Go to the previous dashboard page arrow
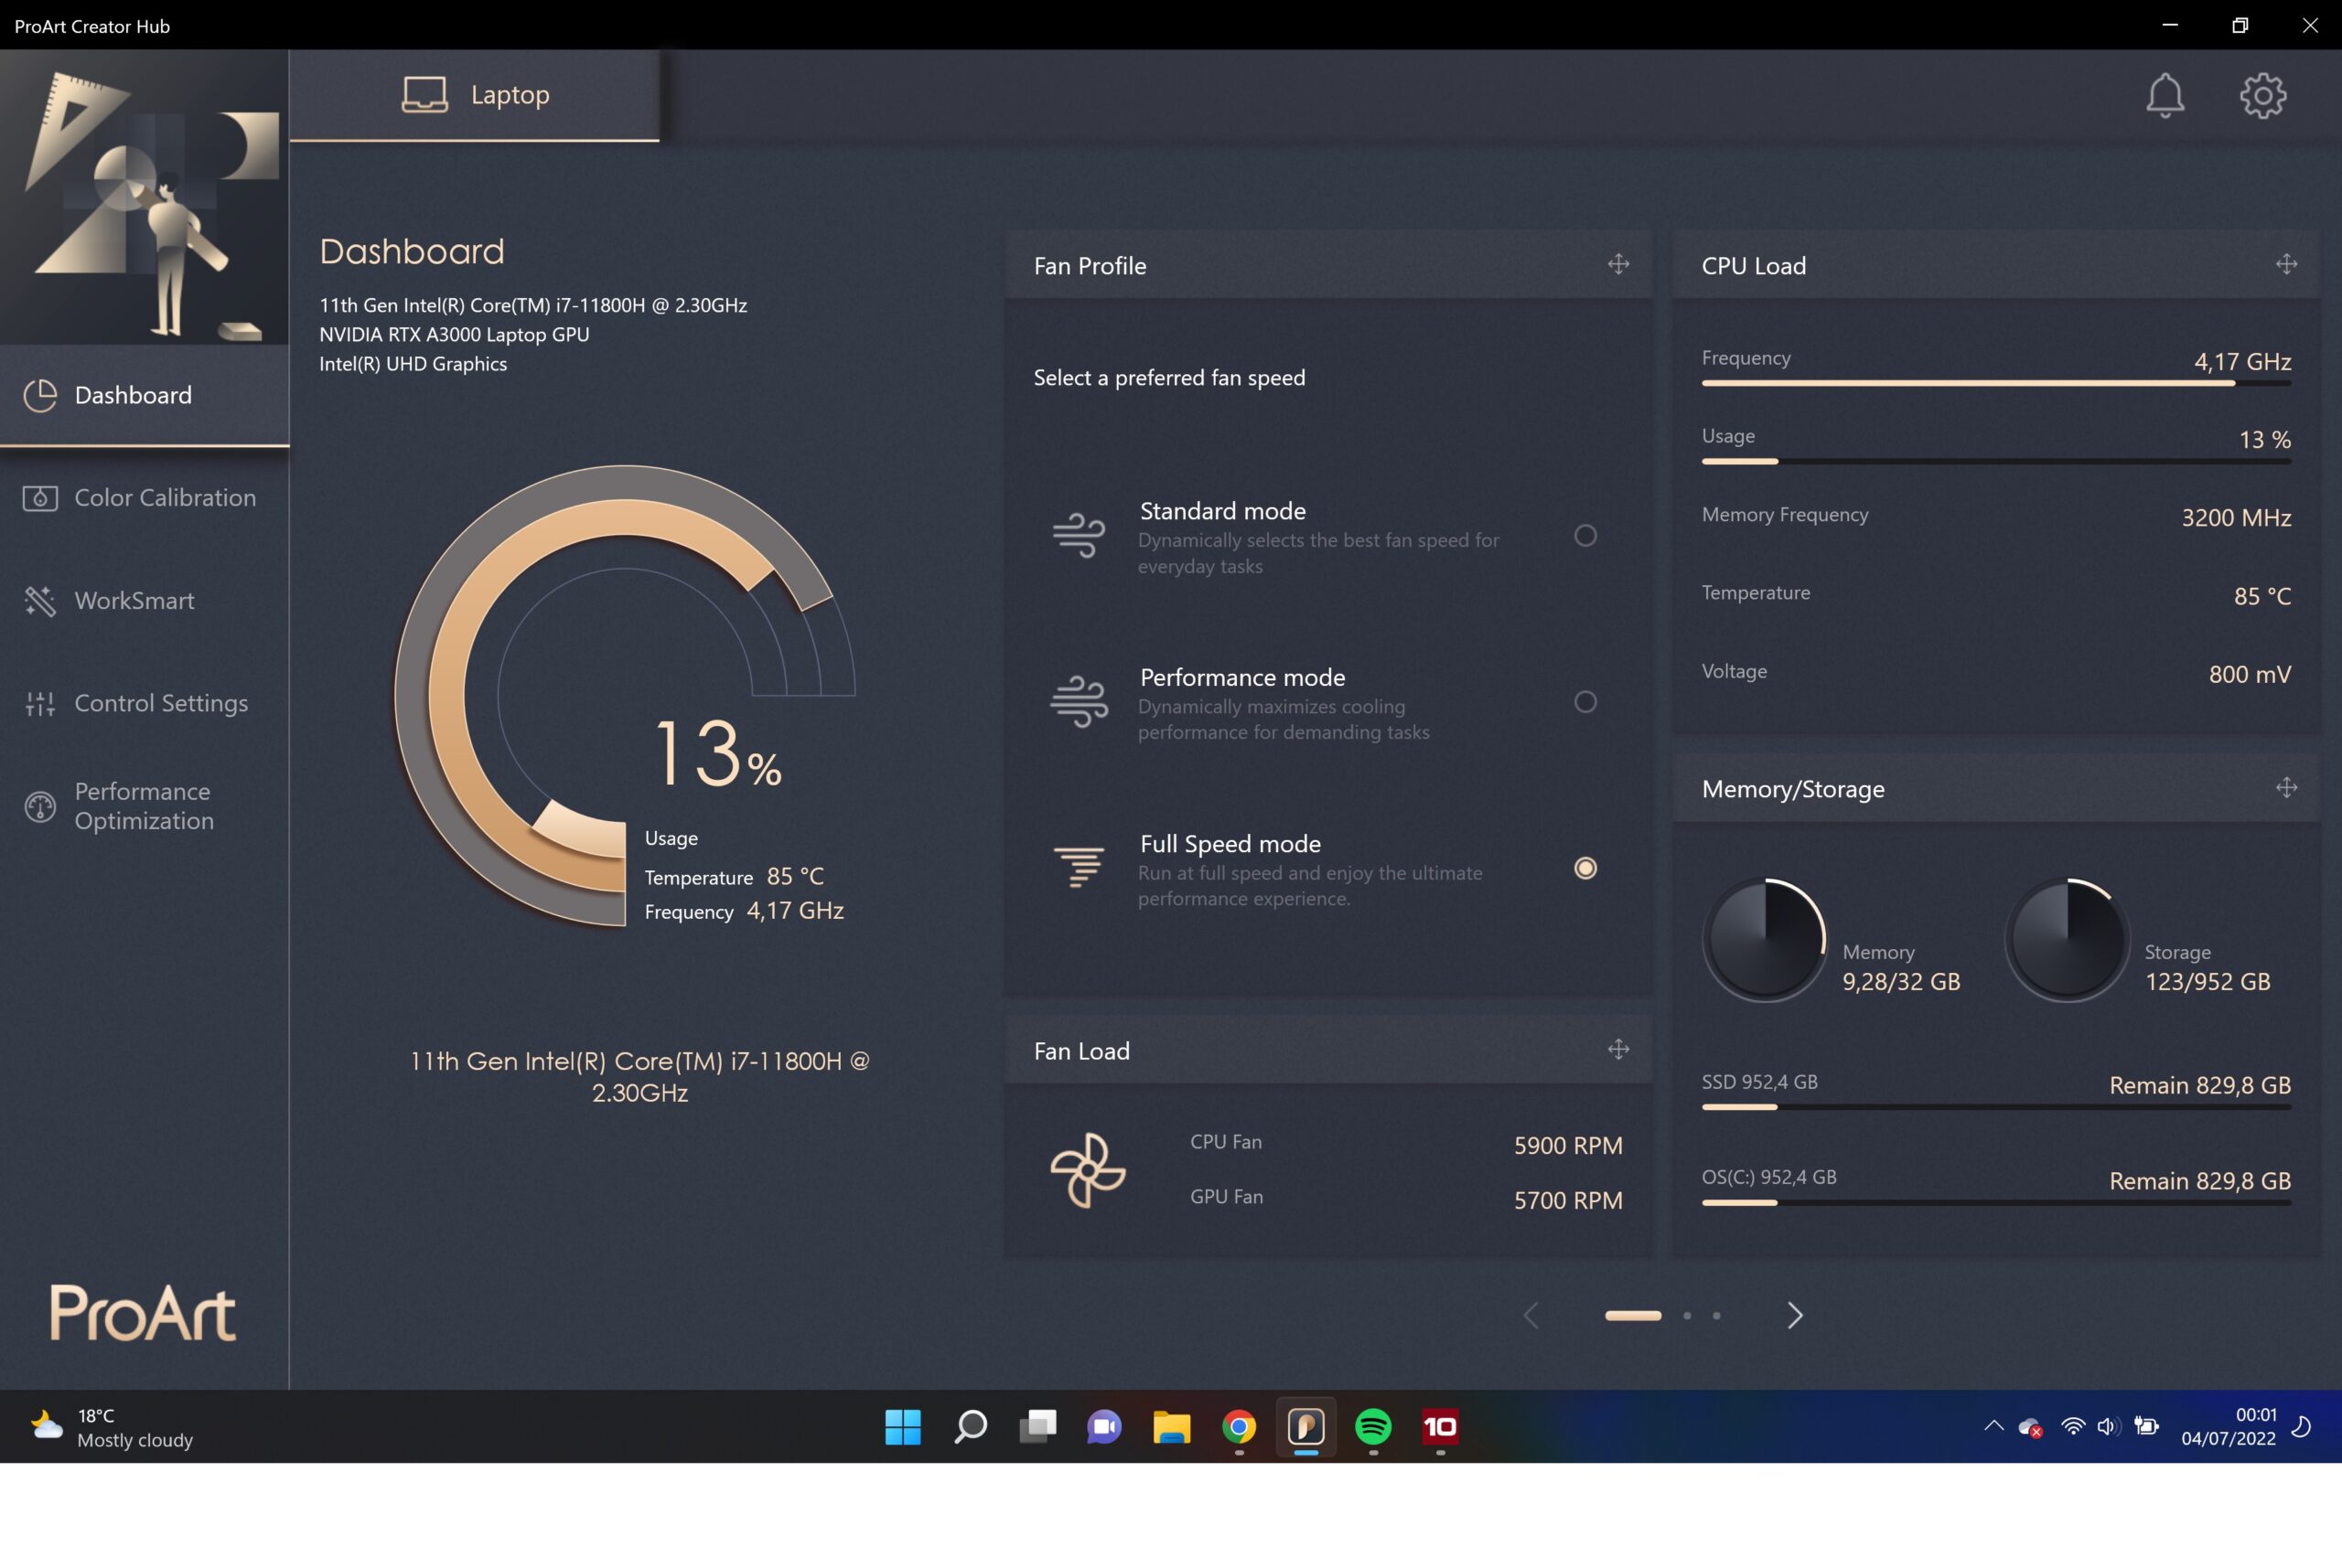The image size is (2342, 1568). click(x=1531, y=1315)
